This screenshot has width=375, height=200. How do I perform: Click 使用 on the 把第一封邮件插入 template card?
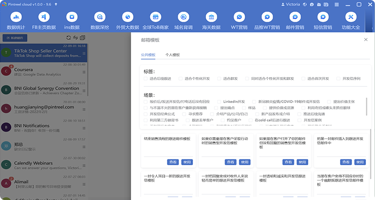[x=360, y=162]
